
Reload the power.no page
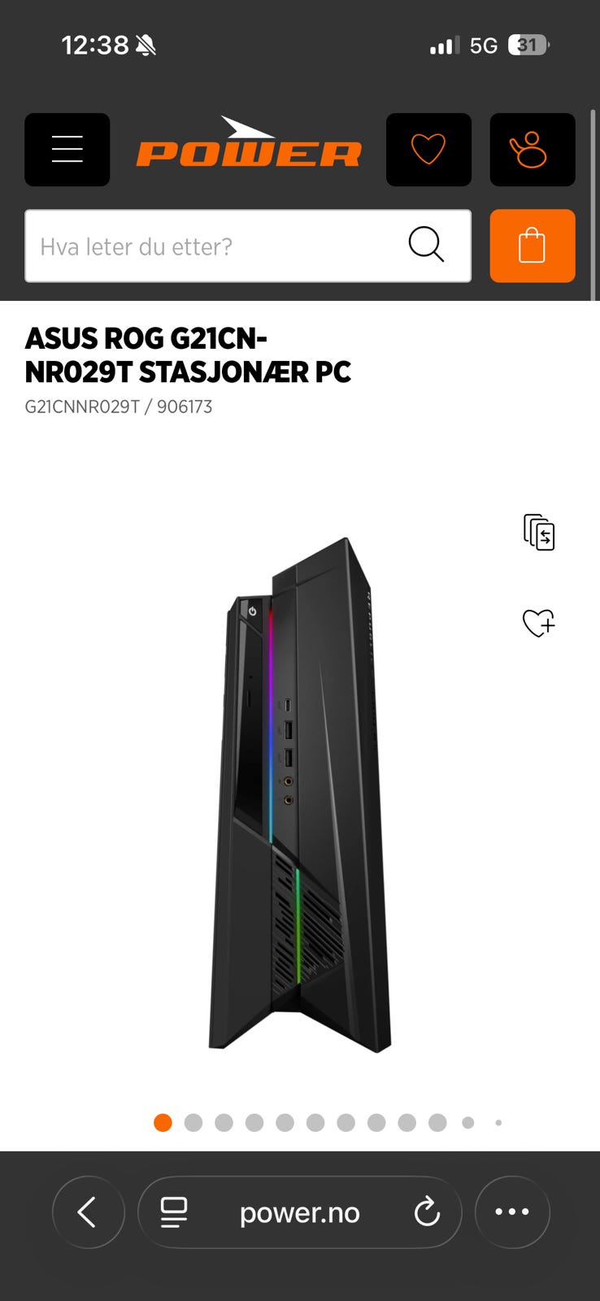coord(427,1212)
